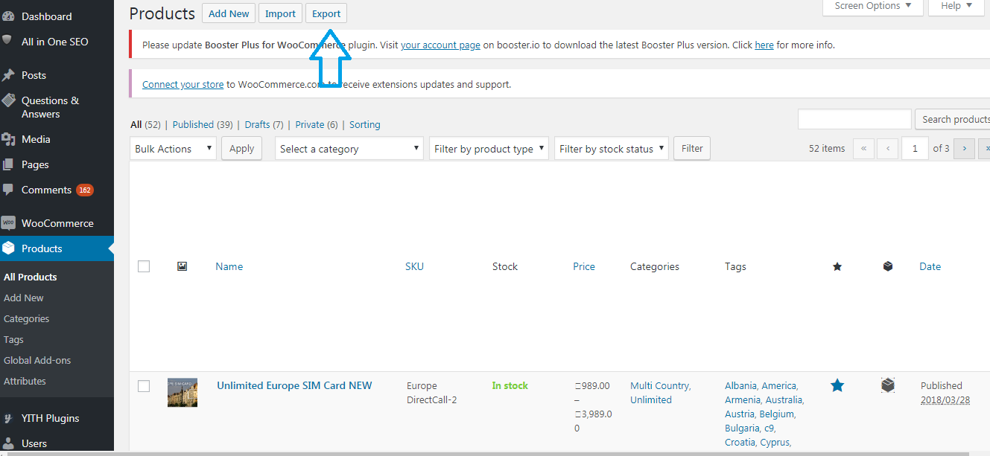Click the Products box icon in sidebar
The height and width of the screenshot is (456, 990).
8,248
